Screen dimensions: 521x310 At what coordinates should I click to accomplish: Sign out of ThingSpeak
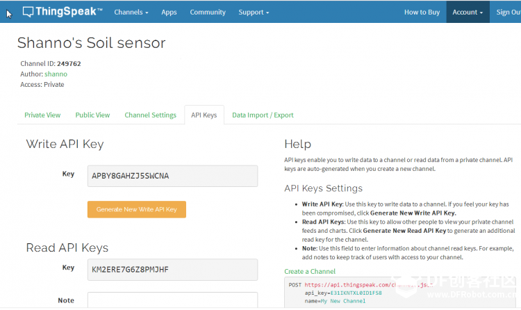[x=508, y=13]
